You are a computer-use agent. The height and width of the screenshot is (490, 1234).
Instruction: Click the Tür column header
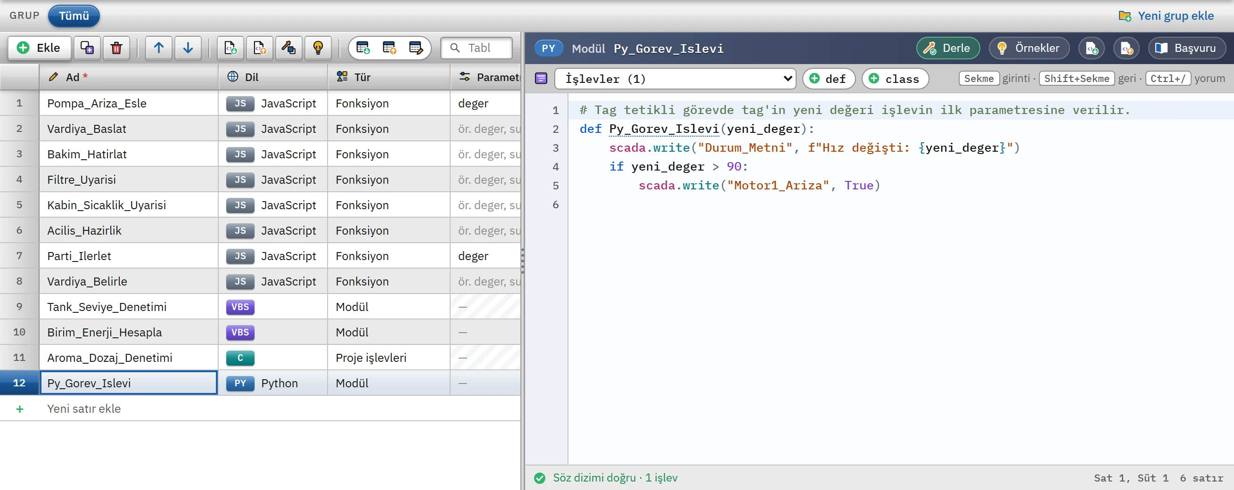(x=389, y=77)
